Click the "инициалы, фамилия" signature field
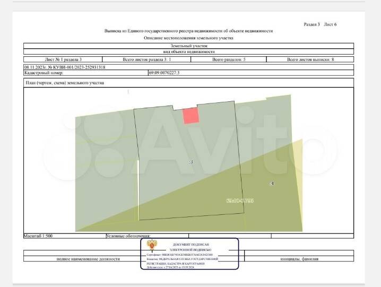381x287 pixels. [298, 259]
